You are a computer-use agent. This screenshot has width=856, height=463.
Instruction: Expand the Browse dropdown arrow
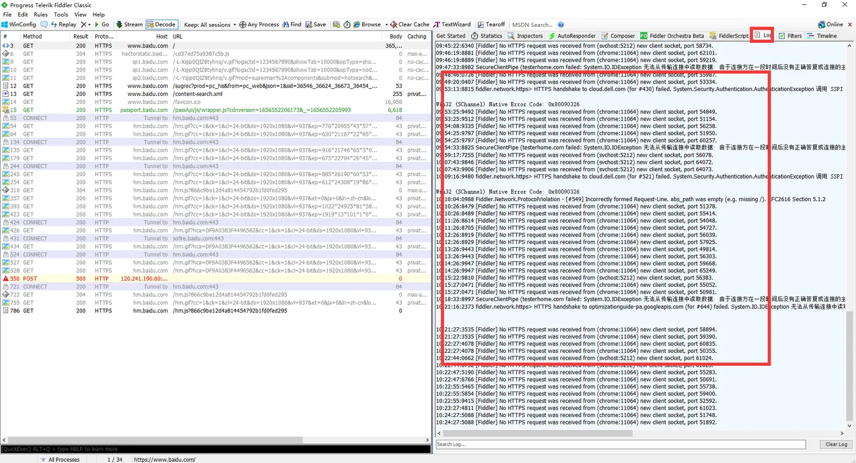coord(386,24)
